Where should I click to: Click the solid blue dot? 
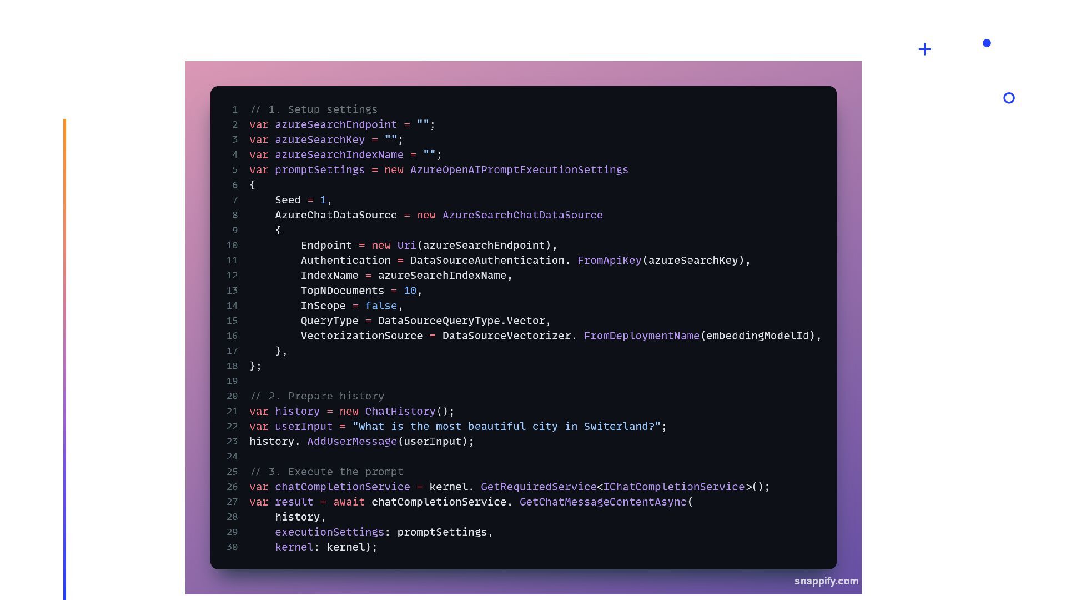[x=987, y=43]
